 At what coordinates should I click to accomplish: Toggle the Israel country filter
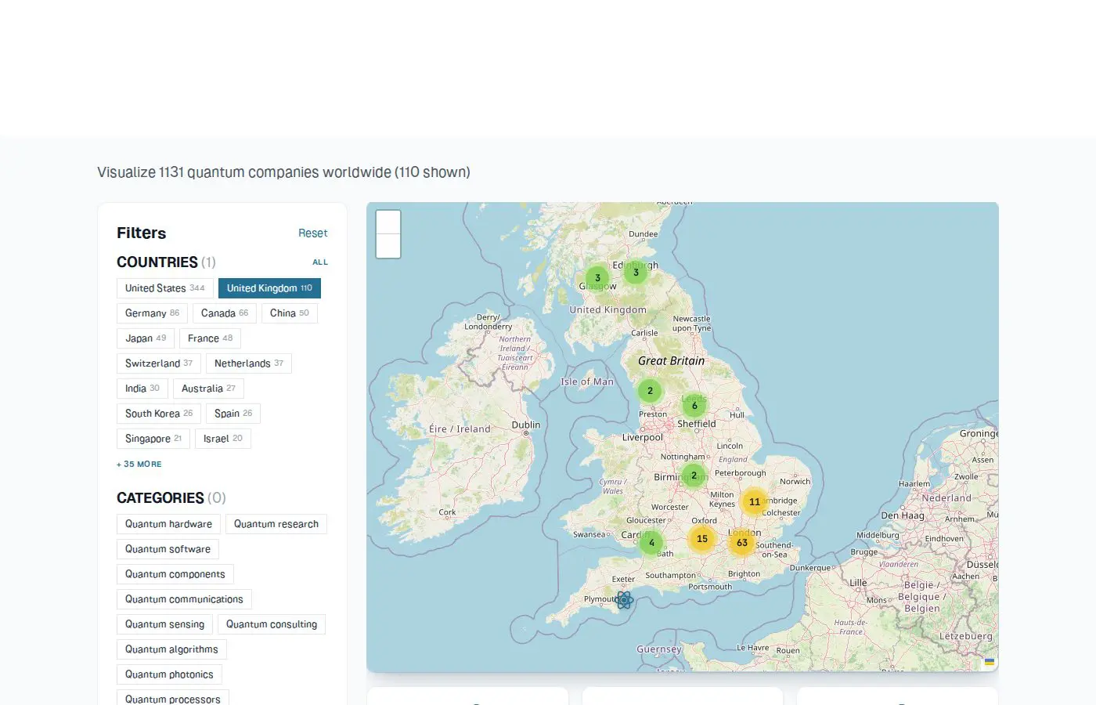pyautogui.click(x=223, y=439)
